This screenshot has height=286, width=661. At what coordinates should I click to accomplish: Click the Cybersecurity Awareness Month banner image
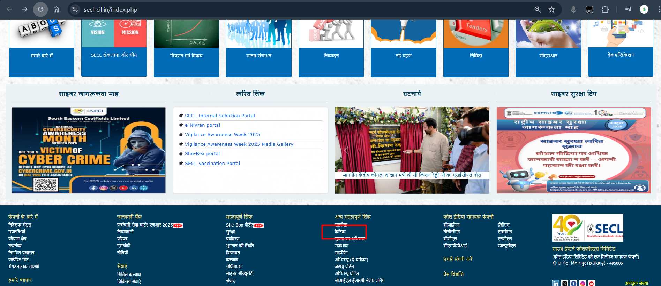pos(89,150)
